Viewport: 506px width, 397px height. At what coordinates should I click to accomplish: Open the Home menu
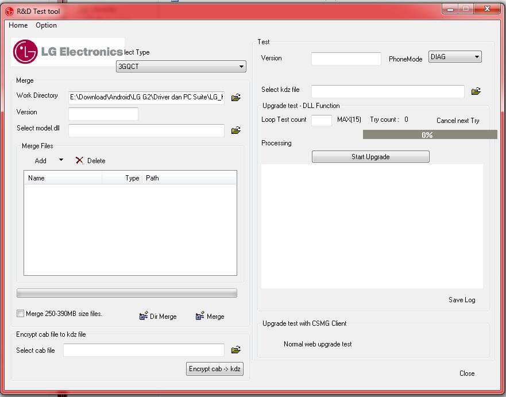[x=18, y=25]
